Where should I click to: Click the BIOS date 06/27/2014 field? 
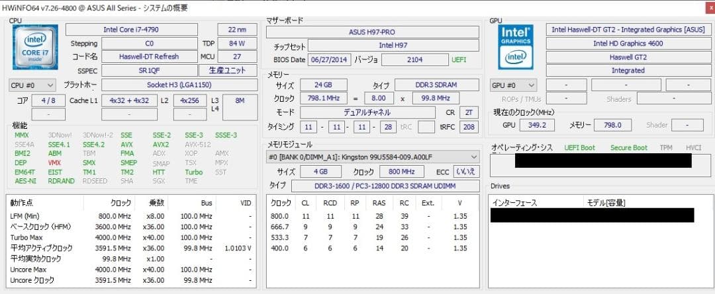[330, 59]
